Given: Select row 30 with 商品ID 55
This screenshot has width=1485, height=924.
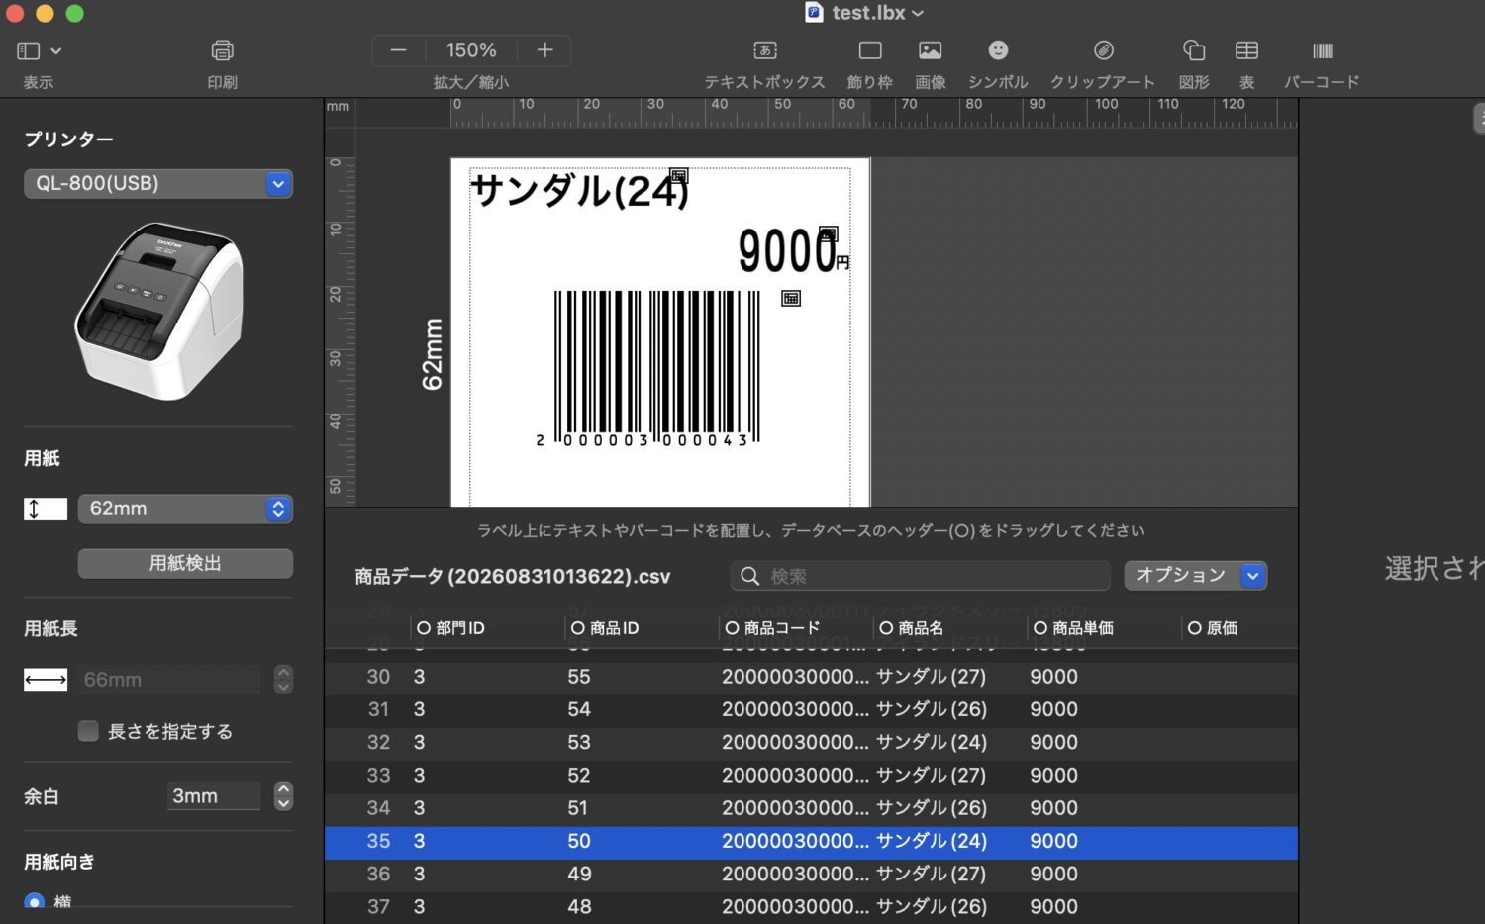Looking at the screenshot, I should coord(811,677).
